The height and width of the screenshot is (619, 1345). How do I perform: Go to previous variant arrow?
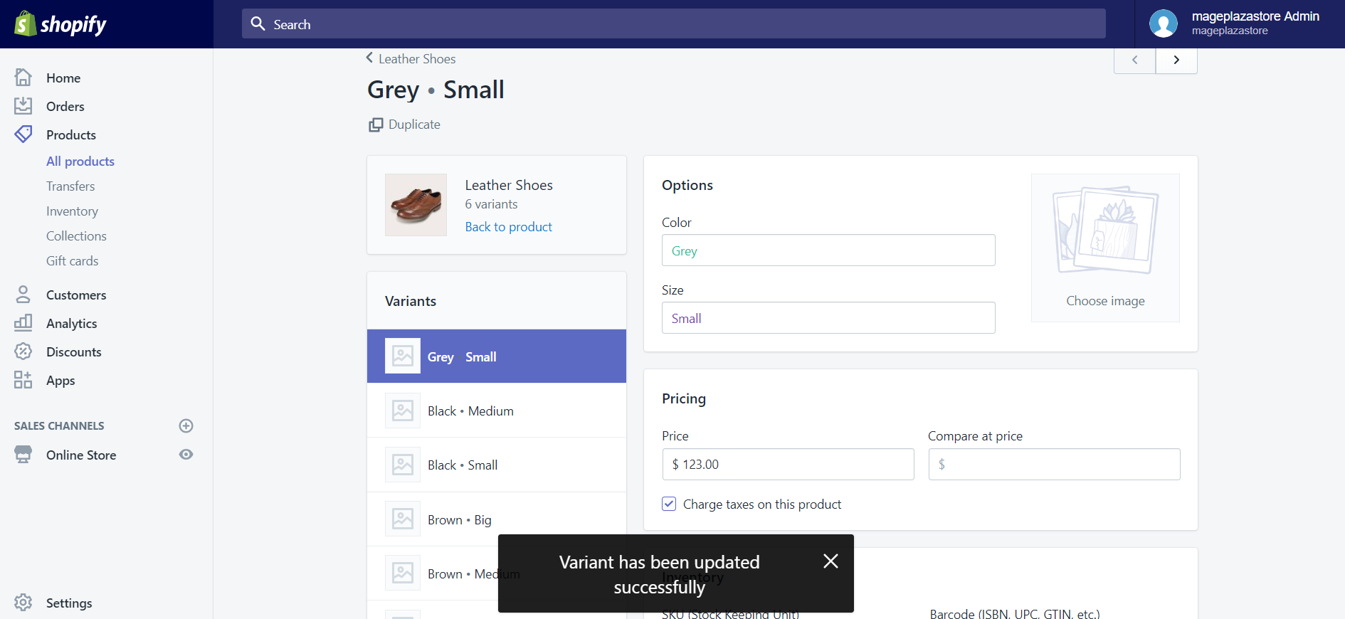pyautogui.click(x=1134, y=60)
